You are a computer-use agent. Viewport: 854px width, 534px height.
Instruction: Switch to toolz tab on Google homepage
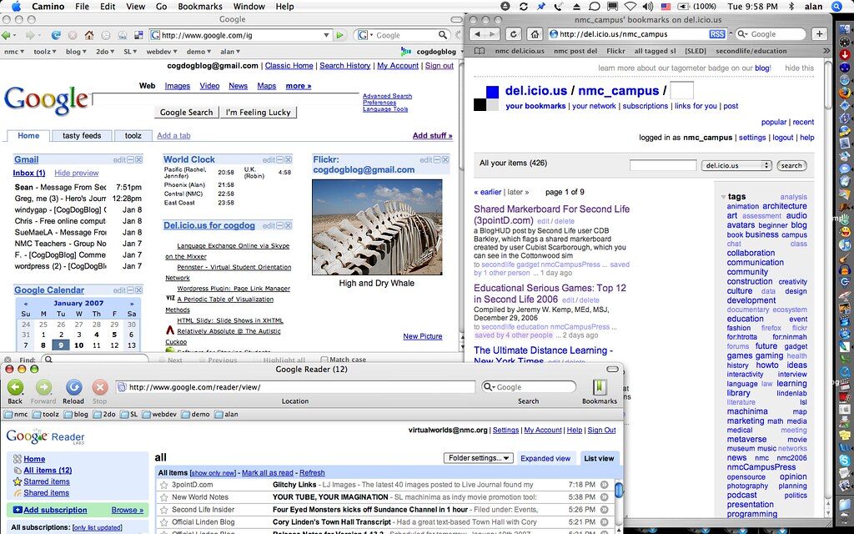click(133, 136)
